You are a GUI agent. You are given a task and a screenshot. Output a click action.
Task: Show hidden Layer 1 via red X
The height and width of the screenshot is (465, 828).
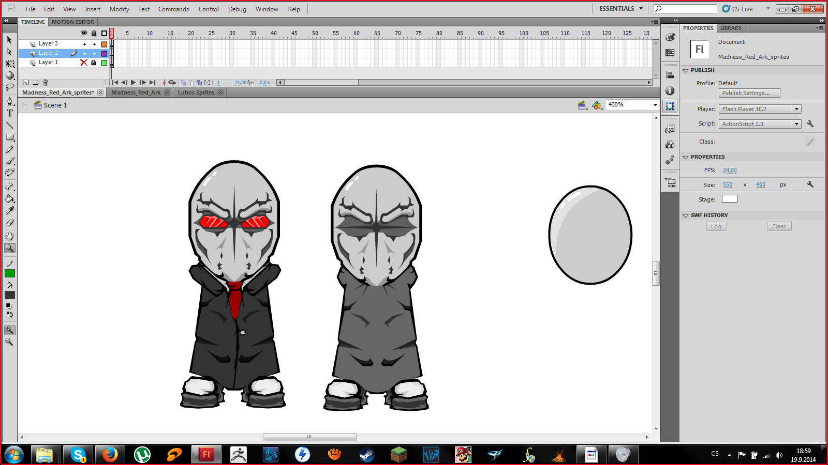pyautogui.click(x=84, y=63)
